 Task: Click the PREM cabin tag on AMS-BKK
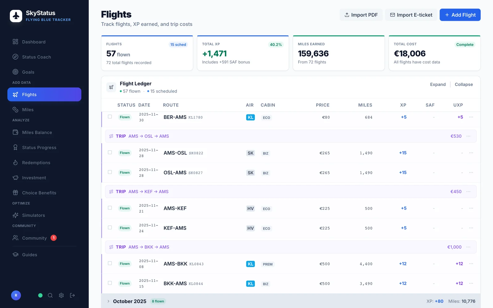tap(268, 264)
